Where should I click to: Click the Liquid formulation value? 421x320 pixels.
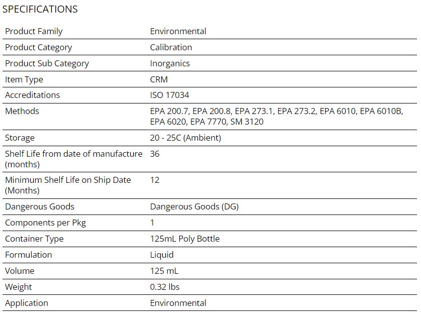[162, 255]
